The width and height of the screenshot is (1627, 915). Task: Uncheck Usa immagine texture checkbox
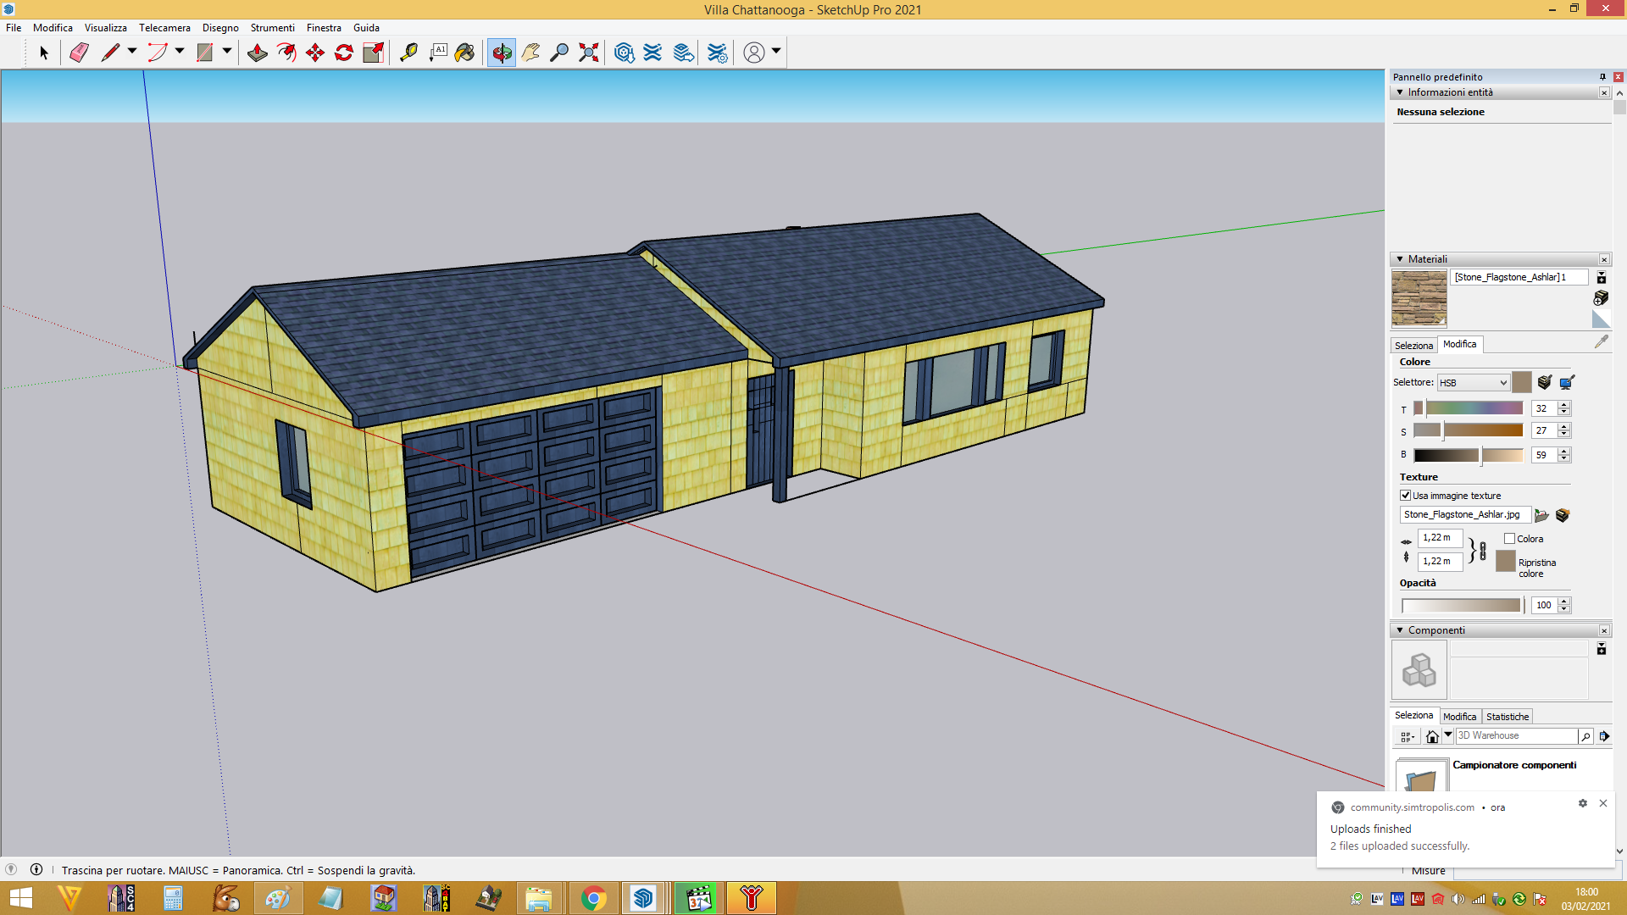[x=1406, y=496]
